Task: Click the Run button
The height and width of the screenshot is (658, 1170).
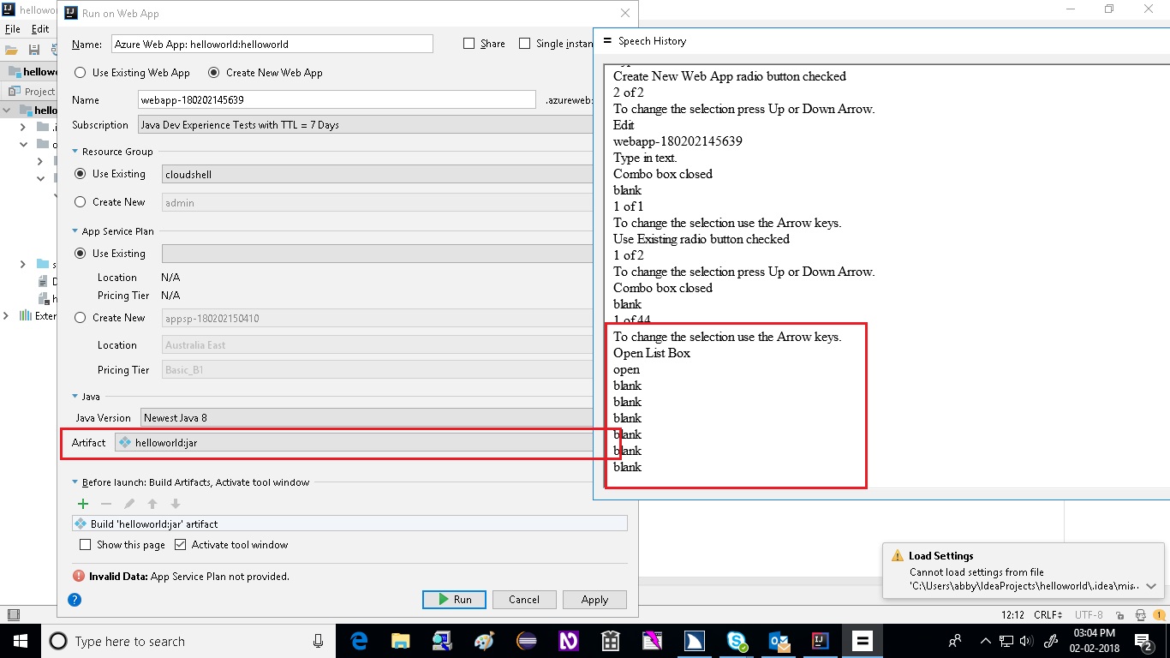Action: [x=454, y=600]
